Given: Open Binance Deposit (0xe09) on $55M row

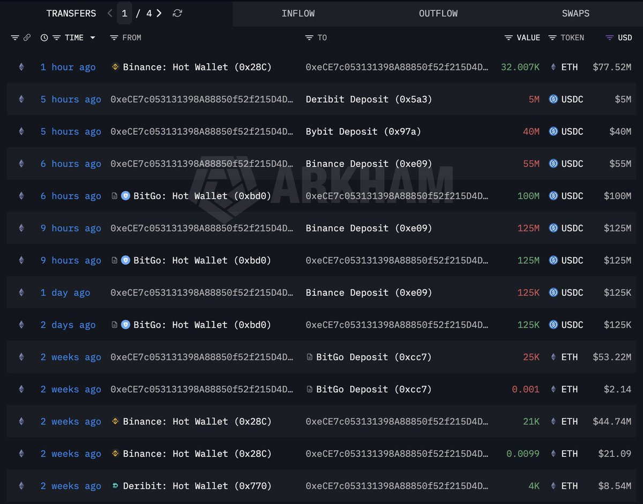Looking at the screenshot, I should pyautogui.click(x=369, y=164).
